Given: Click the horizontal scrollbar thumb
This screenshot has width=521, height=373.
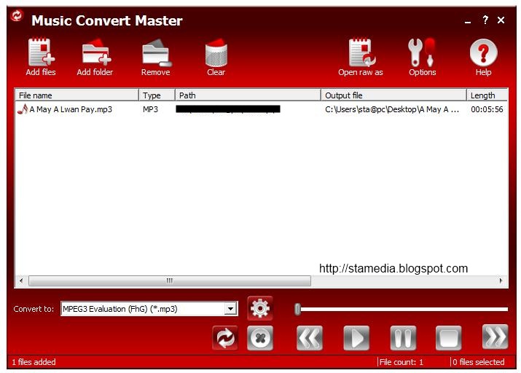Looking at the screenshot, I should 170,280.
